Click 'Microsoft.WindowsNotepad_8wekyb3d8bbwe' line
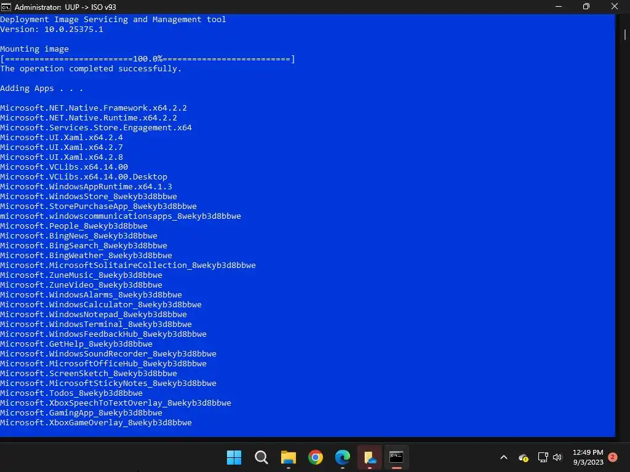630x472 pixels. coord(94,315)
